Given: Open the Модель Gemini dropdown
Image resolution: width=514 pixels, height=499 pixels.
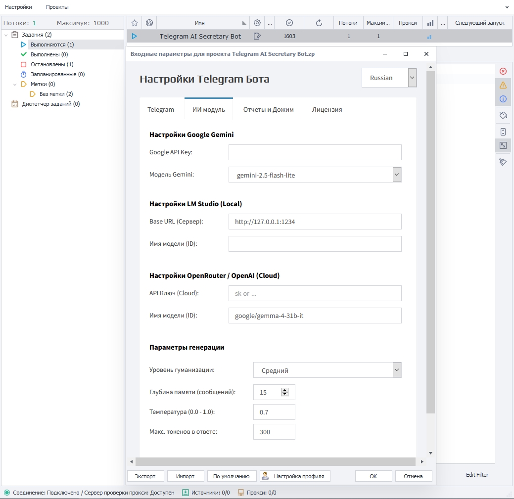Looking at the screenshot, I should coord(397,175).
